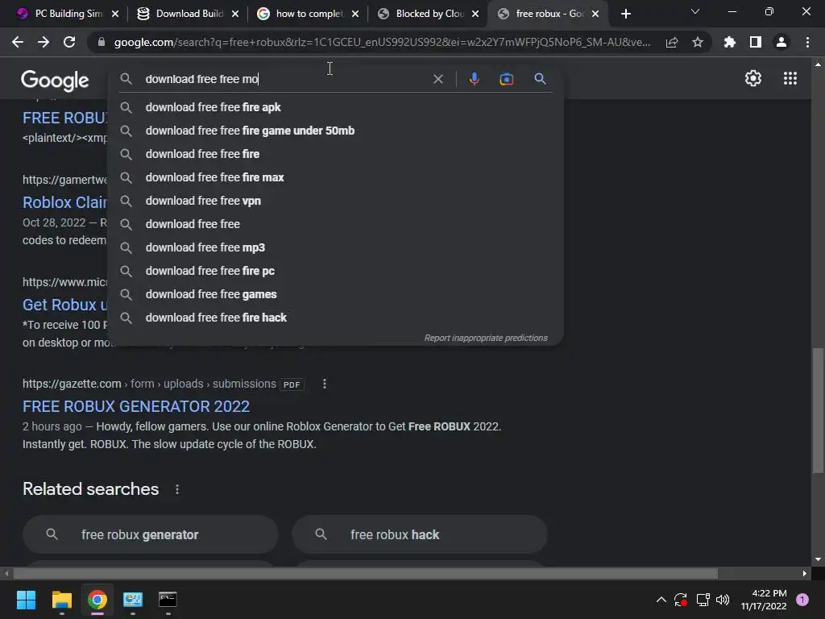Open File Explorer from the taskbar
This screenshot has height=619, width=825.
(61, 600)
